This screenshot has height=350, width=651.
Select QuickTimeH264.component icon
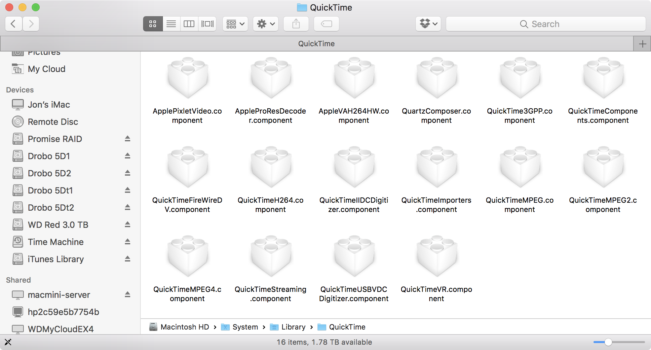[271, 167]
